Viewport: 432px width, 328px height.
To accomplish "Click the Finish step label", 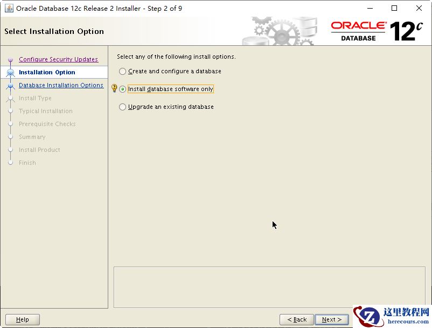I will coord(27,163).
